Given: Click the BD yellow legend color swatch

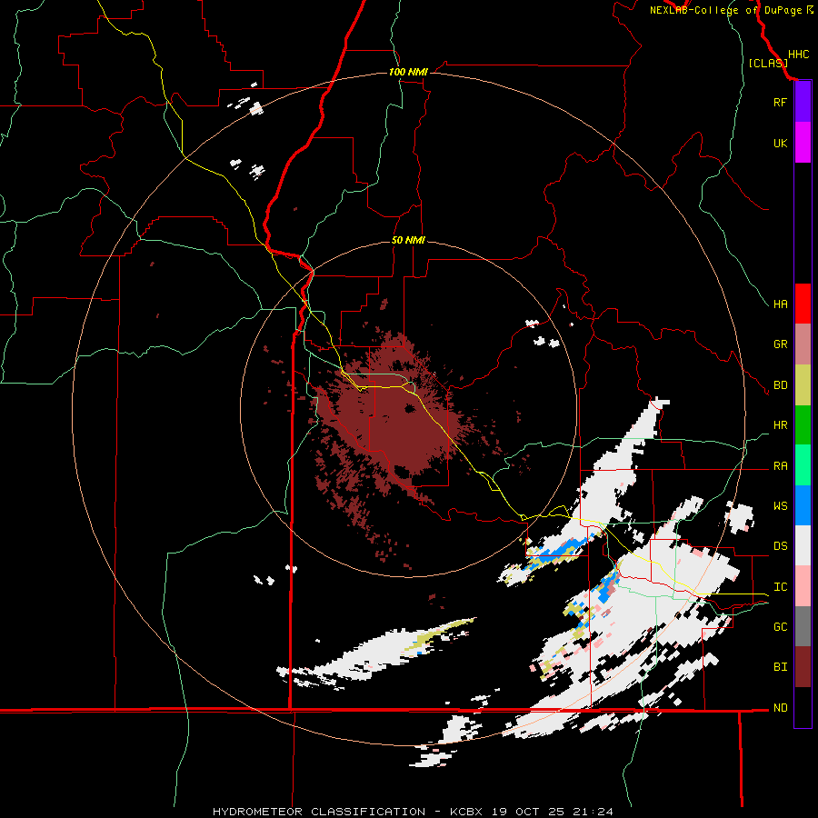Looking at the screenshot, I should [x=803, y=385].
